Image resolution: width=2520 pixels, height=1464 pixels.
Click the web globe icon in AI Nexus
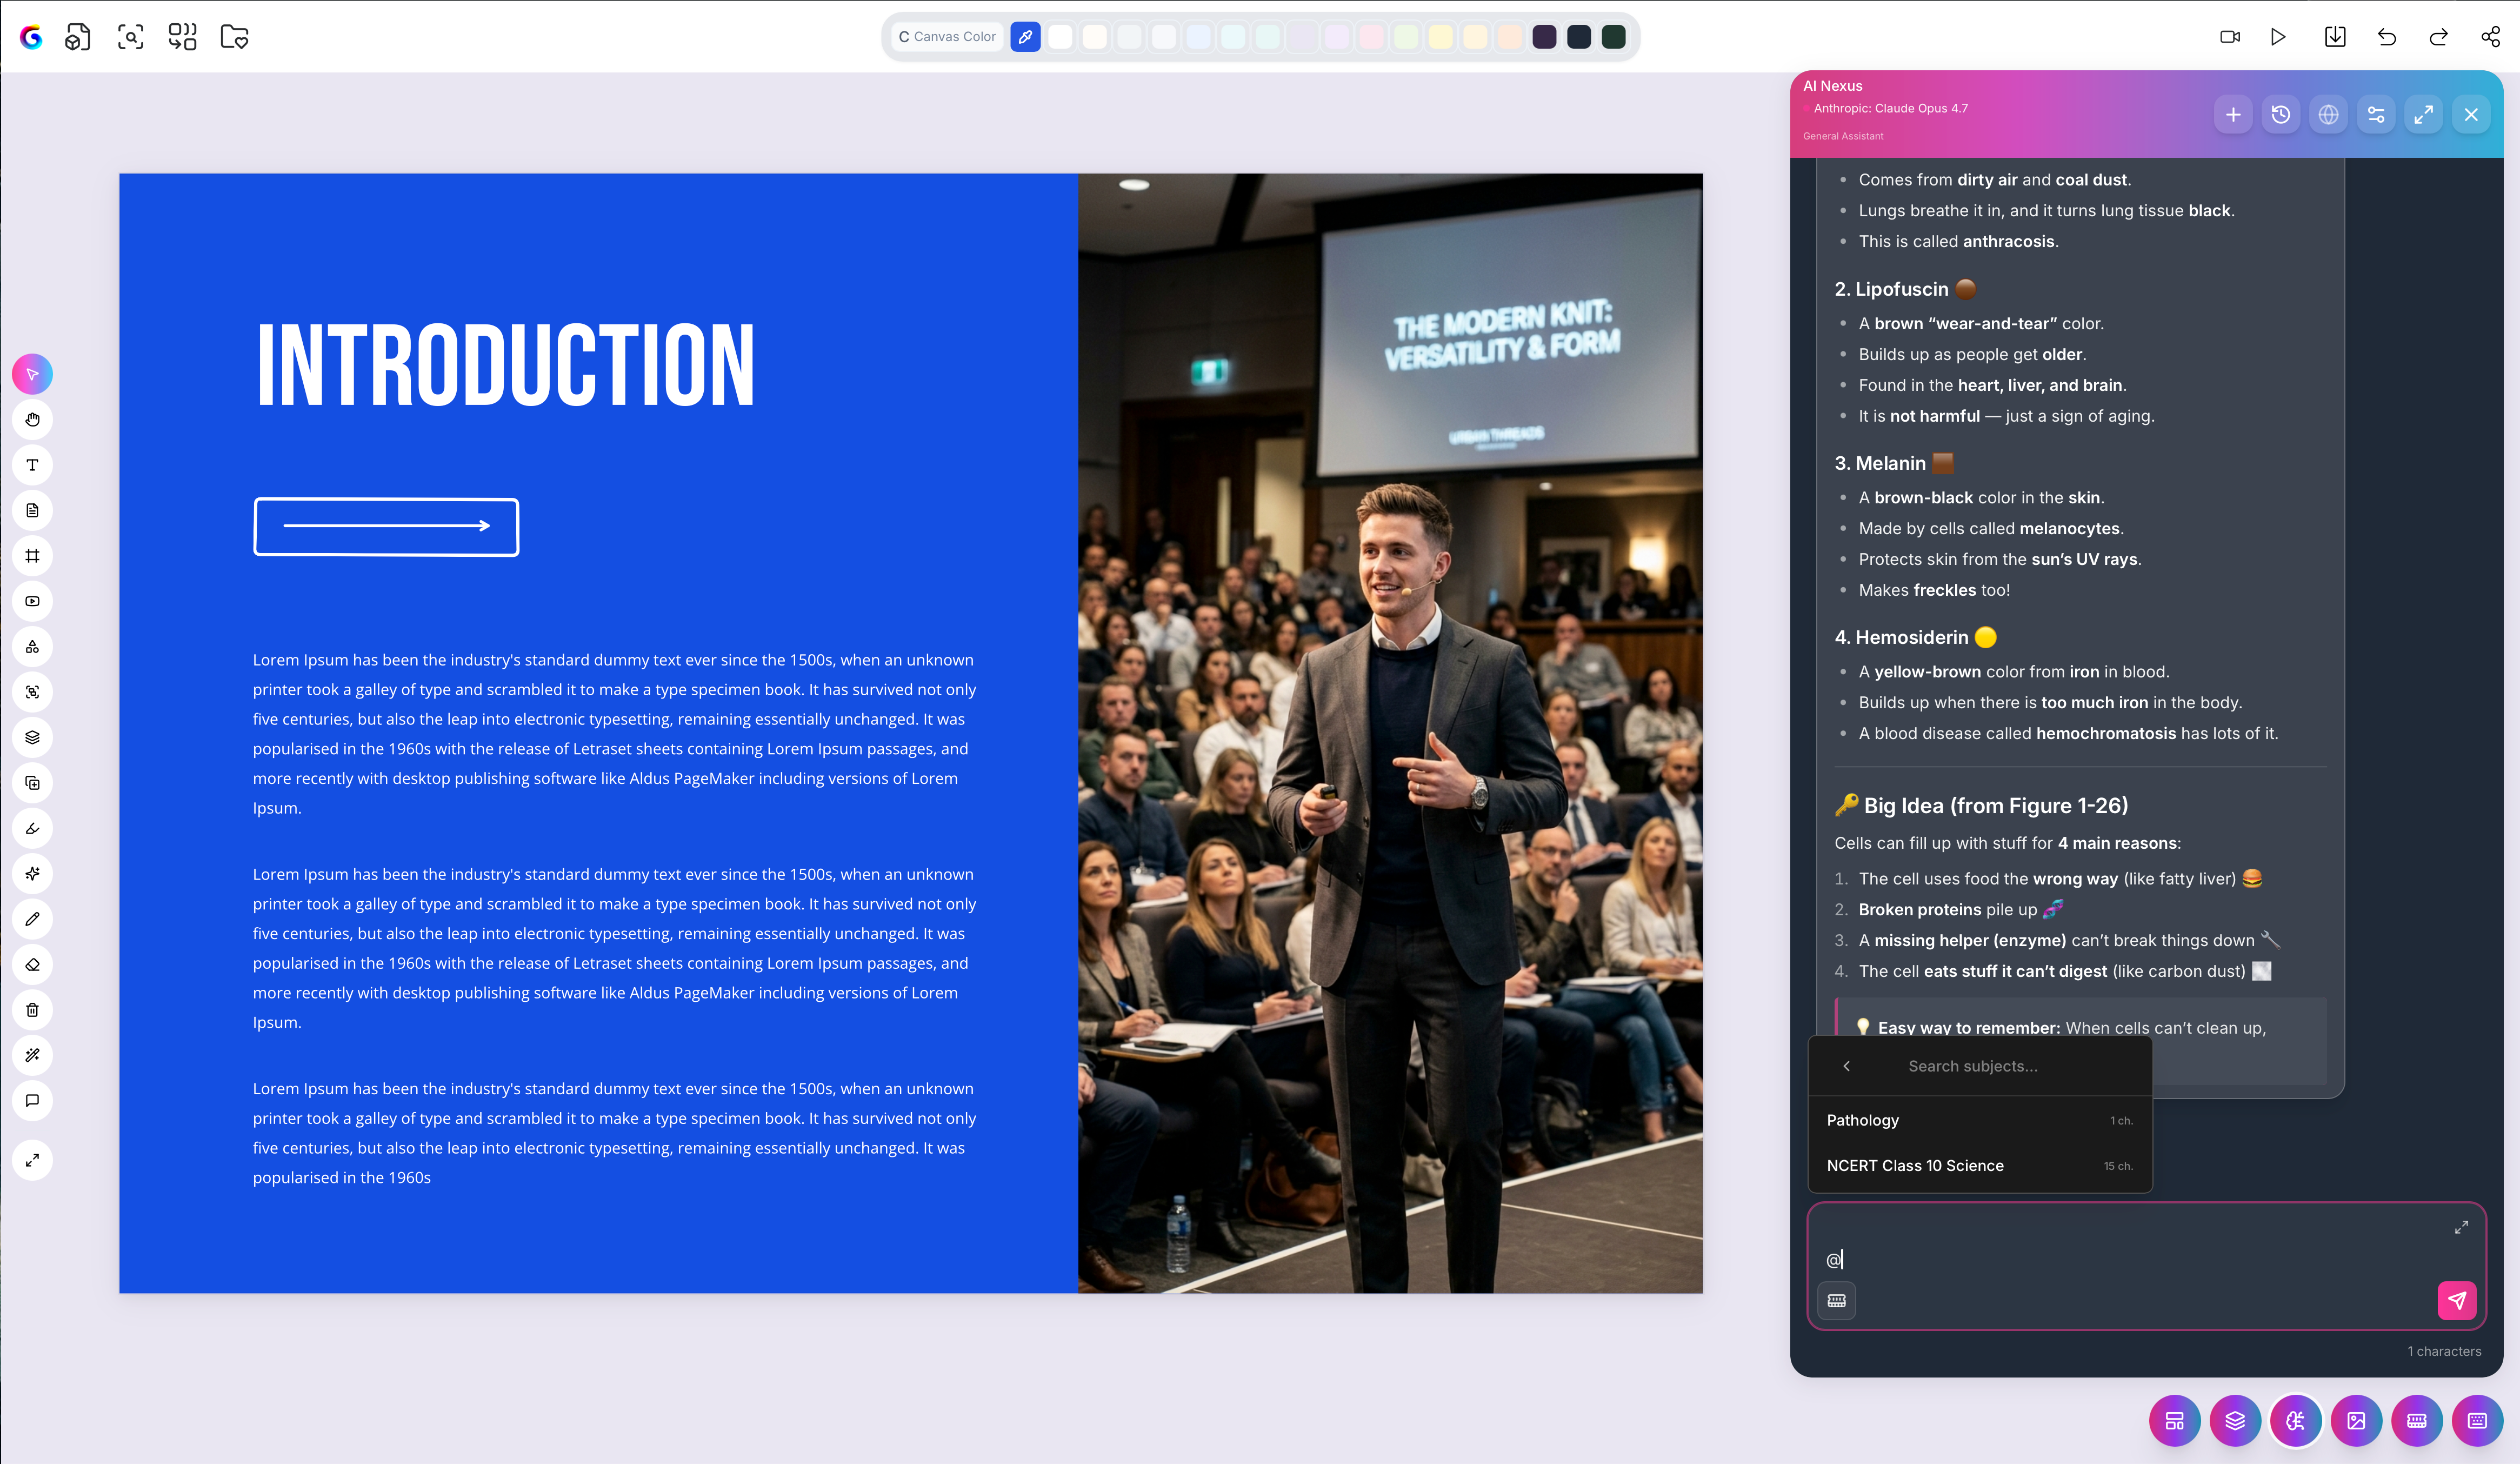pyautogui.click(x=2329, y=115)
